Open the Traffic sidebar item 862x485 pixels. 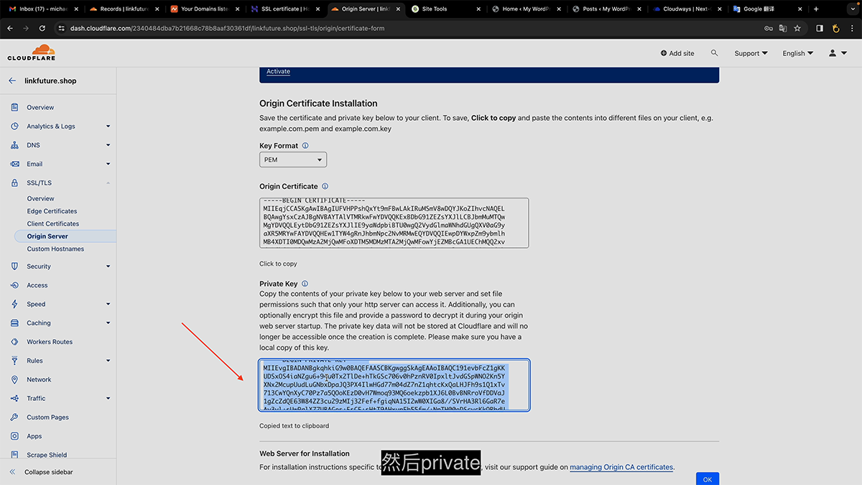coord(36,398)
